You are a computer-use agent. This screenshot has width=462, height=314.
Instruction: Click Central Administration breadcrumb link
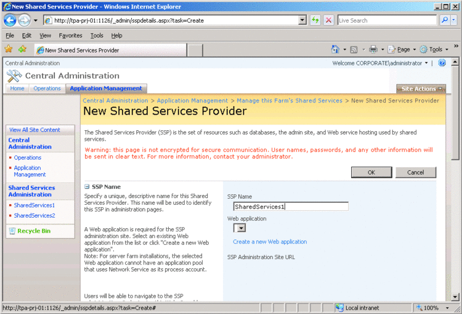pos(115,101)
